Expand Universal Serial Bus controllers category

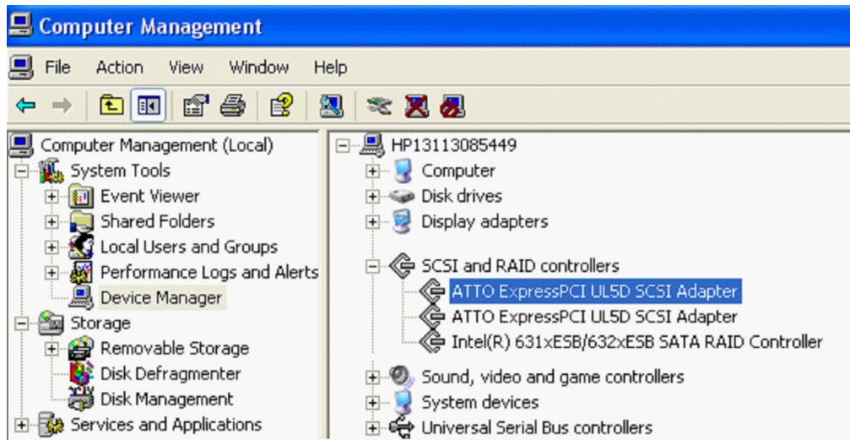372,428
